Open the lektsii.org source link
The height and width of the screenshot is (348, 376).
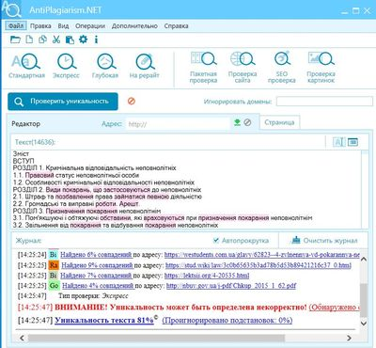(207, 276)
